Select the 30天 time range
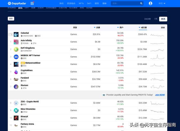This screenshot has width=180, height=131. tap(163, 19)
